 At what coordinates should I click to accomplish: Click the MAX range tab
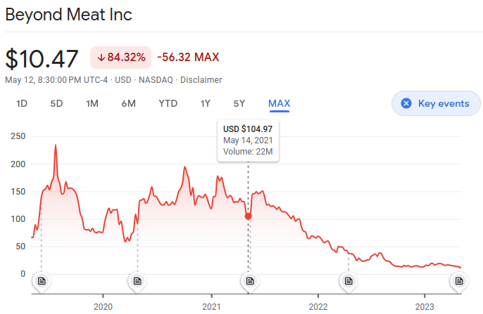click(x=280, y=103)
